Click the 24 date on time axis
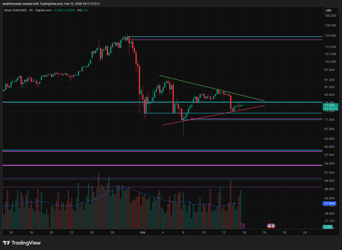The height and width of the screenshot is (250, 342). [305, 233]
